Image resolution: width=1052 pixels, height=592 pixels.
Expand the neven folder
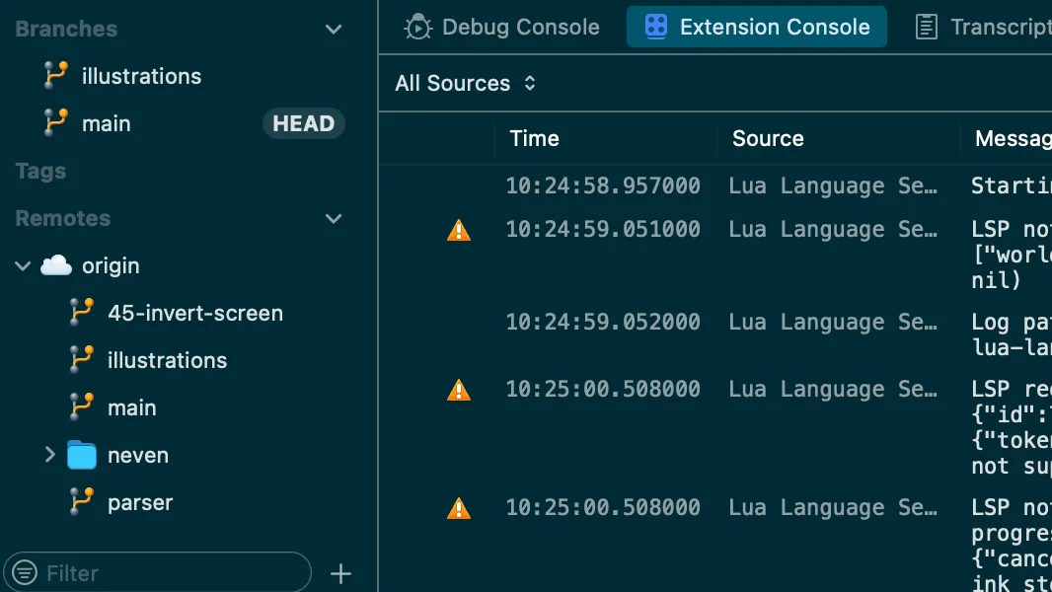pyautogui.click(x=49, y=455)
